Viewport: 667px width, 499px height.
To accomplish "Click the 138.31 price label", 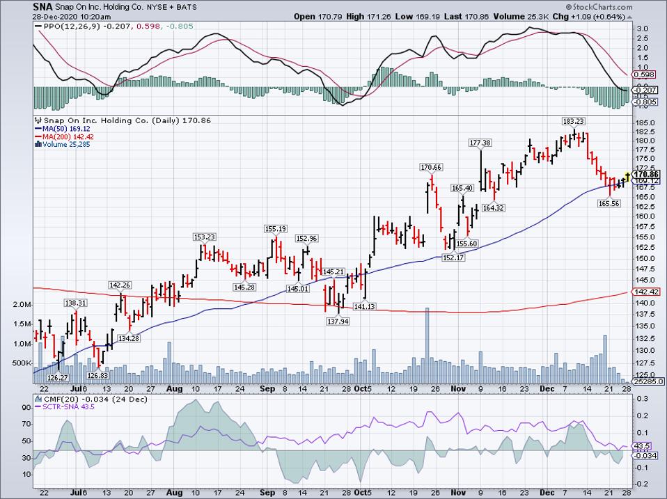I will (x=76, y=303).
